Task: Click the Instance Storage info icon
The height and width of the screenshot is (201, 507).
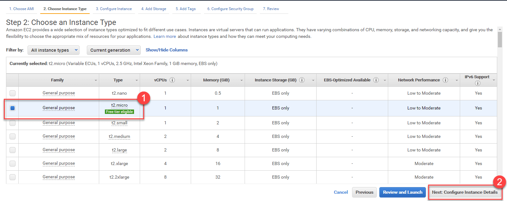Action: [302, 80]
